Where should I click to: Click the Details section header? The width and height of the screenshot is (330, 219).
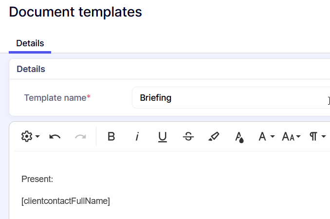[x=31, y=69]
